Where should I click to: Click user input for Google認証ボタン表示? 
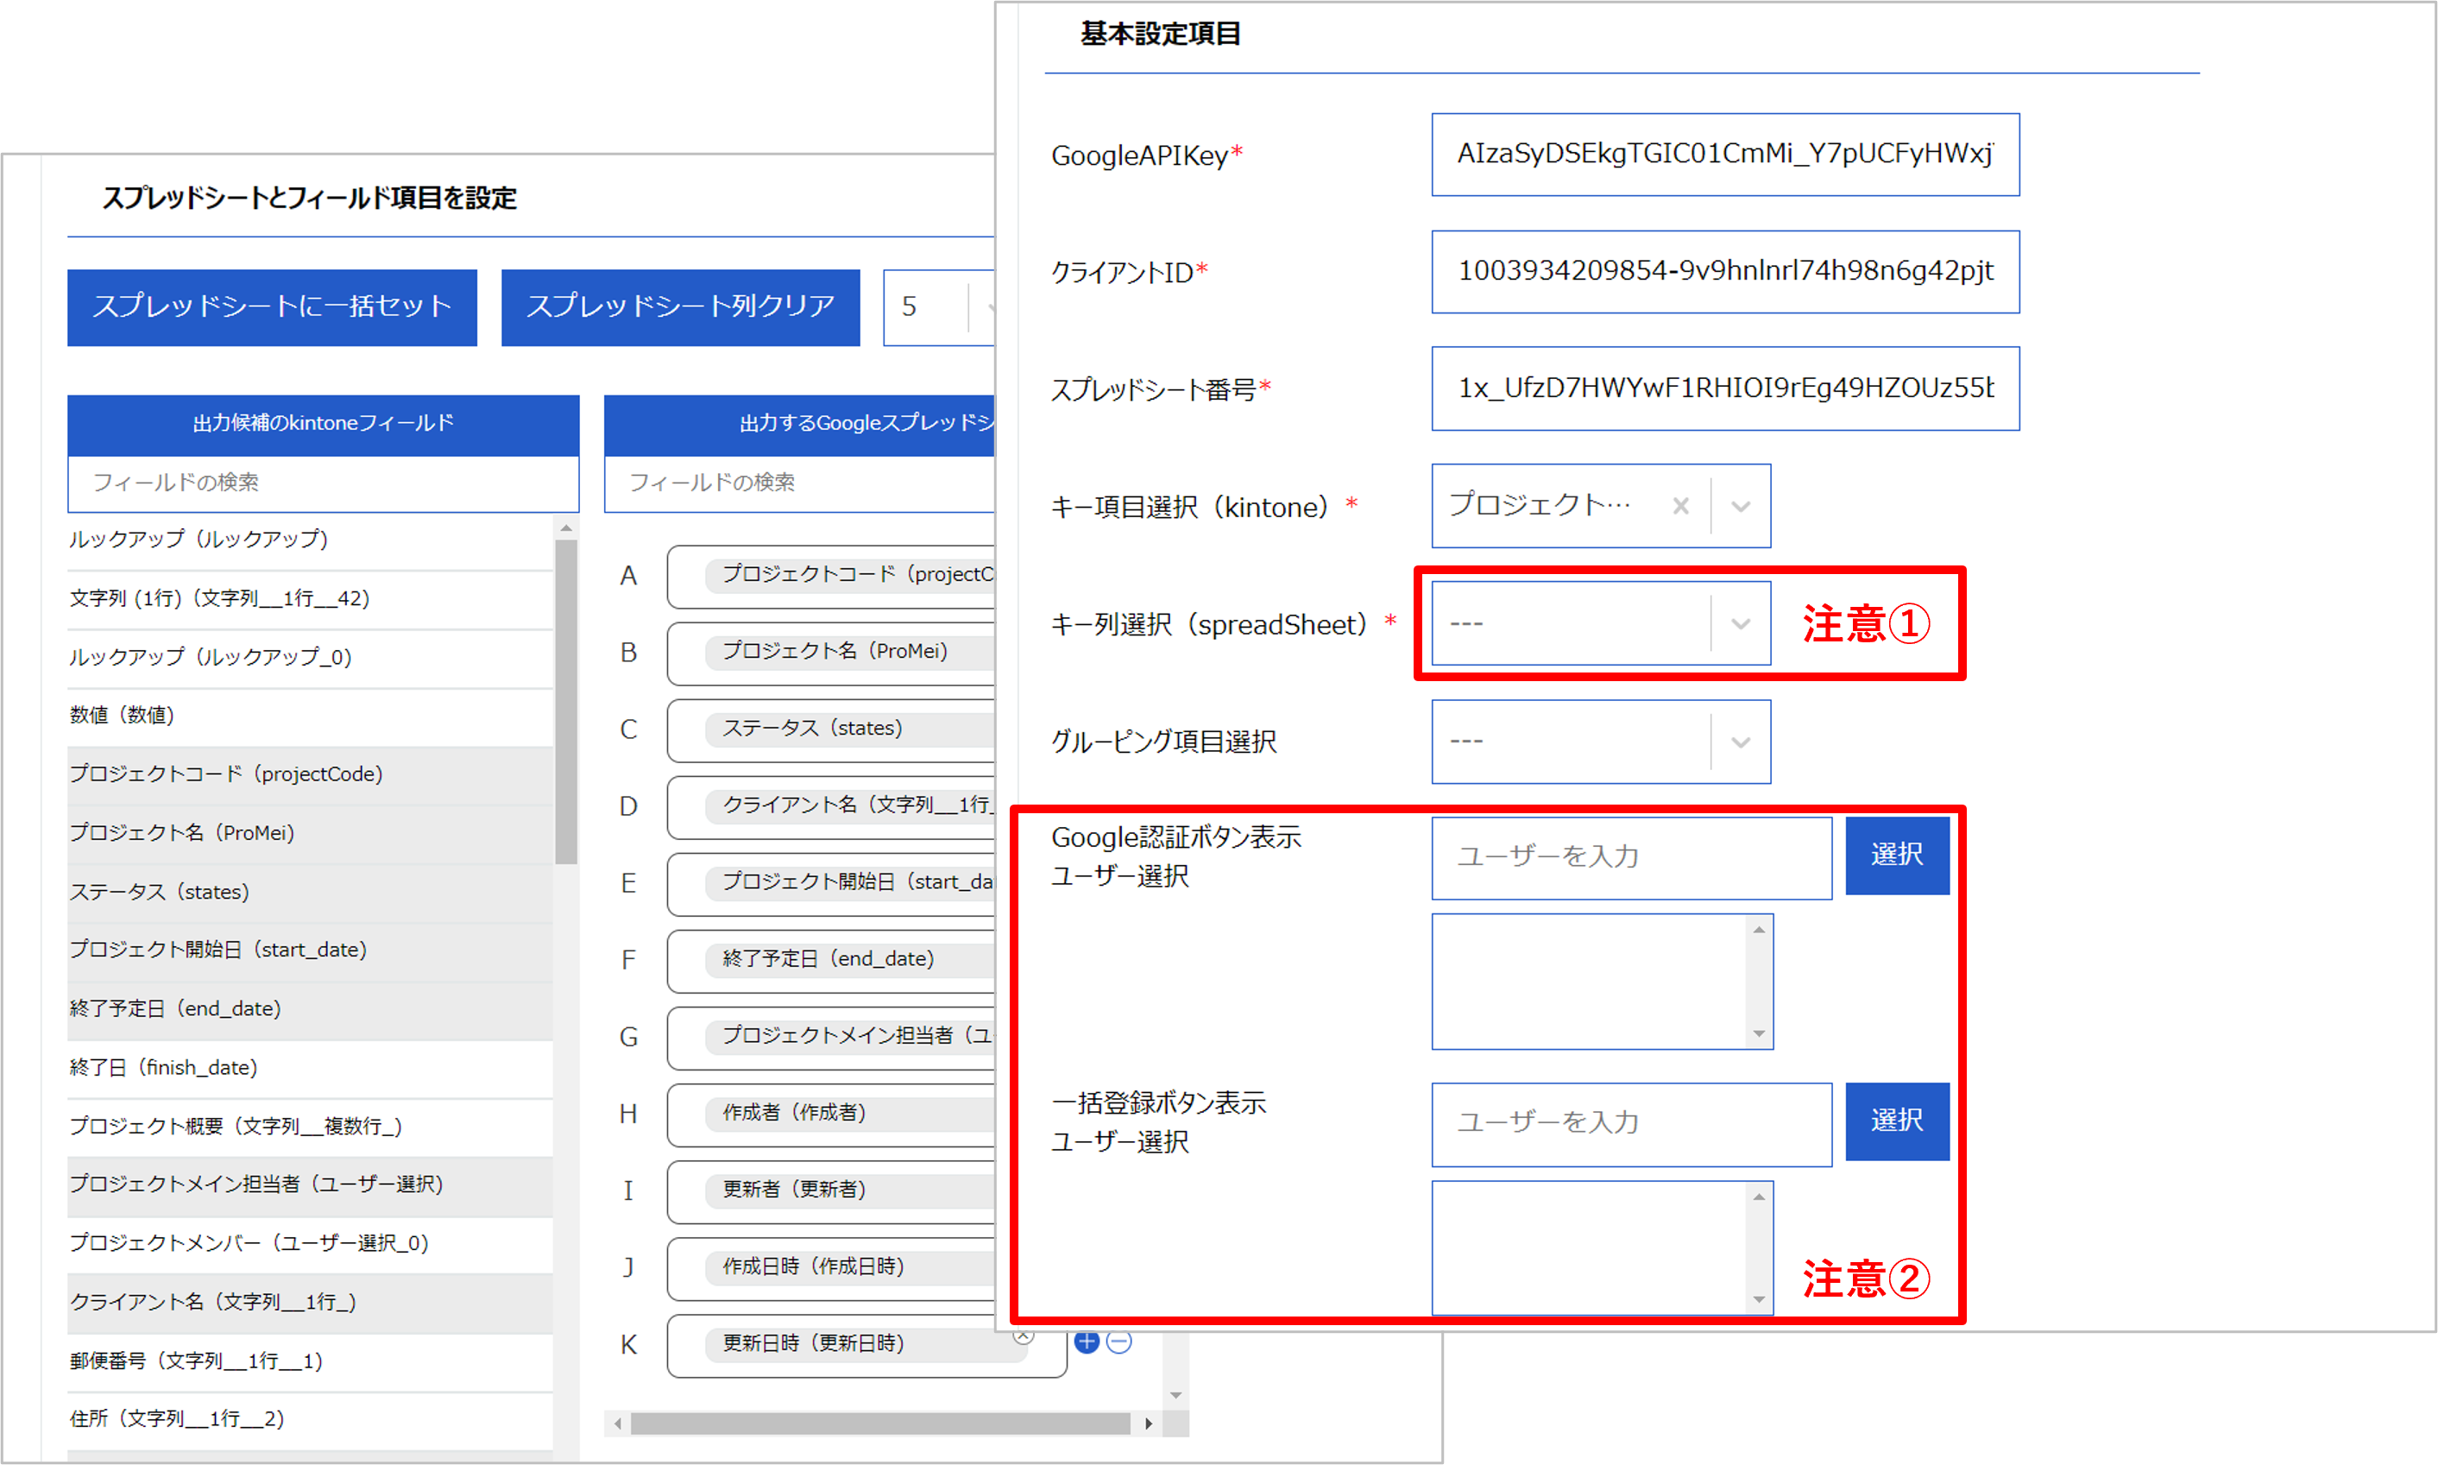[1631, 857]
